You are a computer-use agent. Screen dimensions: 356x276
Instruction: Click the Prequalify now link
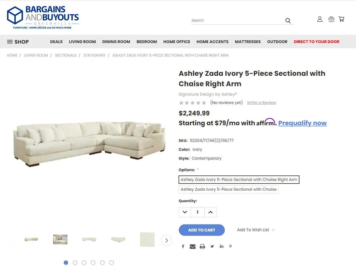click(302, 123)
